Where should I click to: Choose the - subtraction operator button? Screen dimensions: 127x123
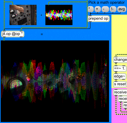pos(105,9)
